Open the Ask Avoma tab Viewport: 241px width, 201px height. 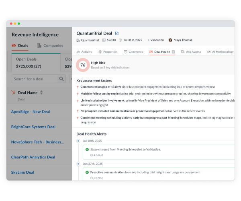(191, 52)
